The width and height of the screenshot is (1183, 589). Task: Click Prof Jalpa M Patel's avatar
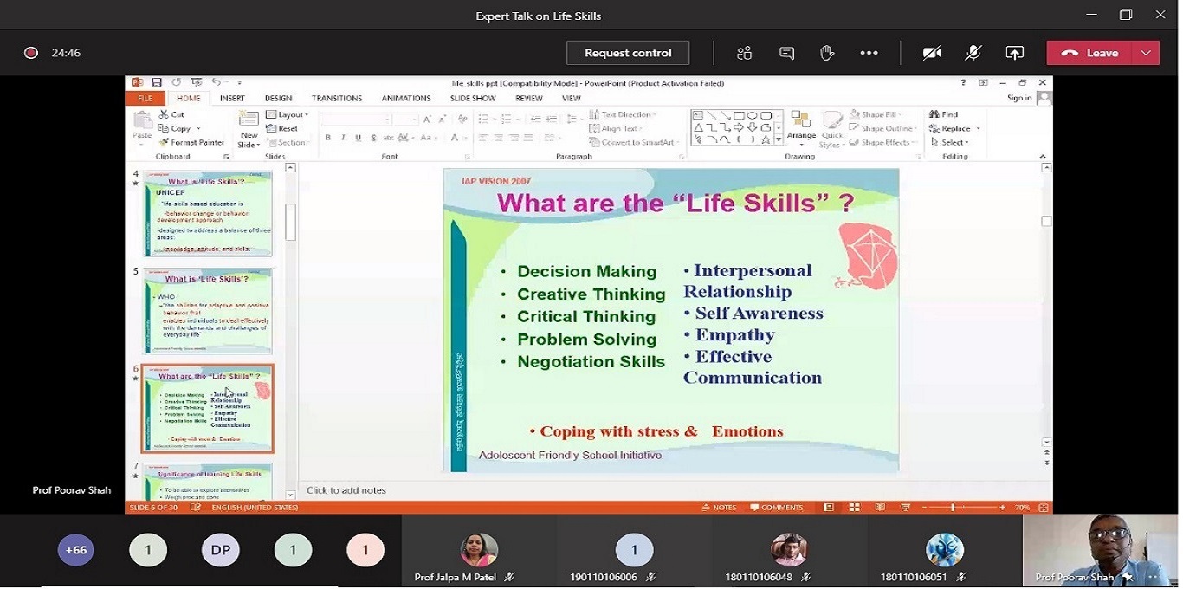pyautogui.click(x=479, y=550)
